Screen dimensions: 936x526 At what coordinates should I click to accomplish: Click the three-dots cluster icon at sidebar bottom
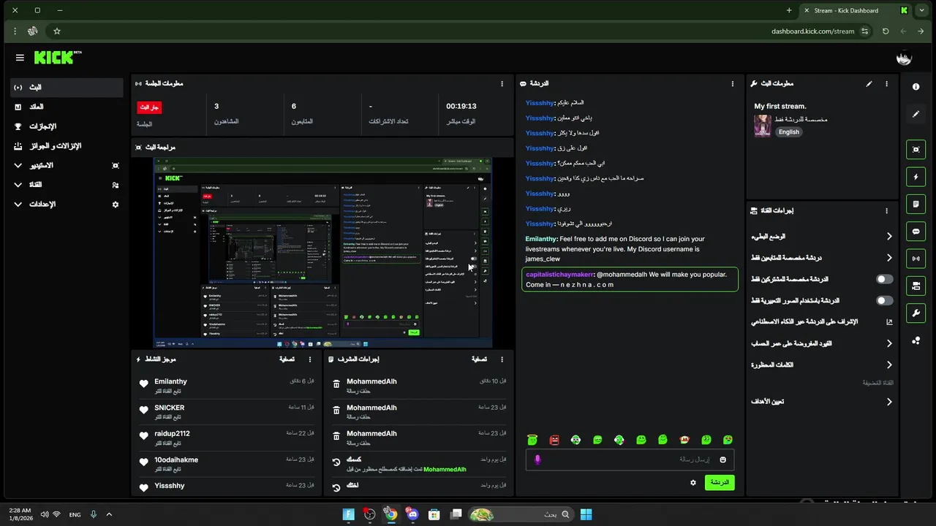[x=916, y=340]
